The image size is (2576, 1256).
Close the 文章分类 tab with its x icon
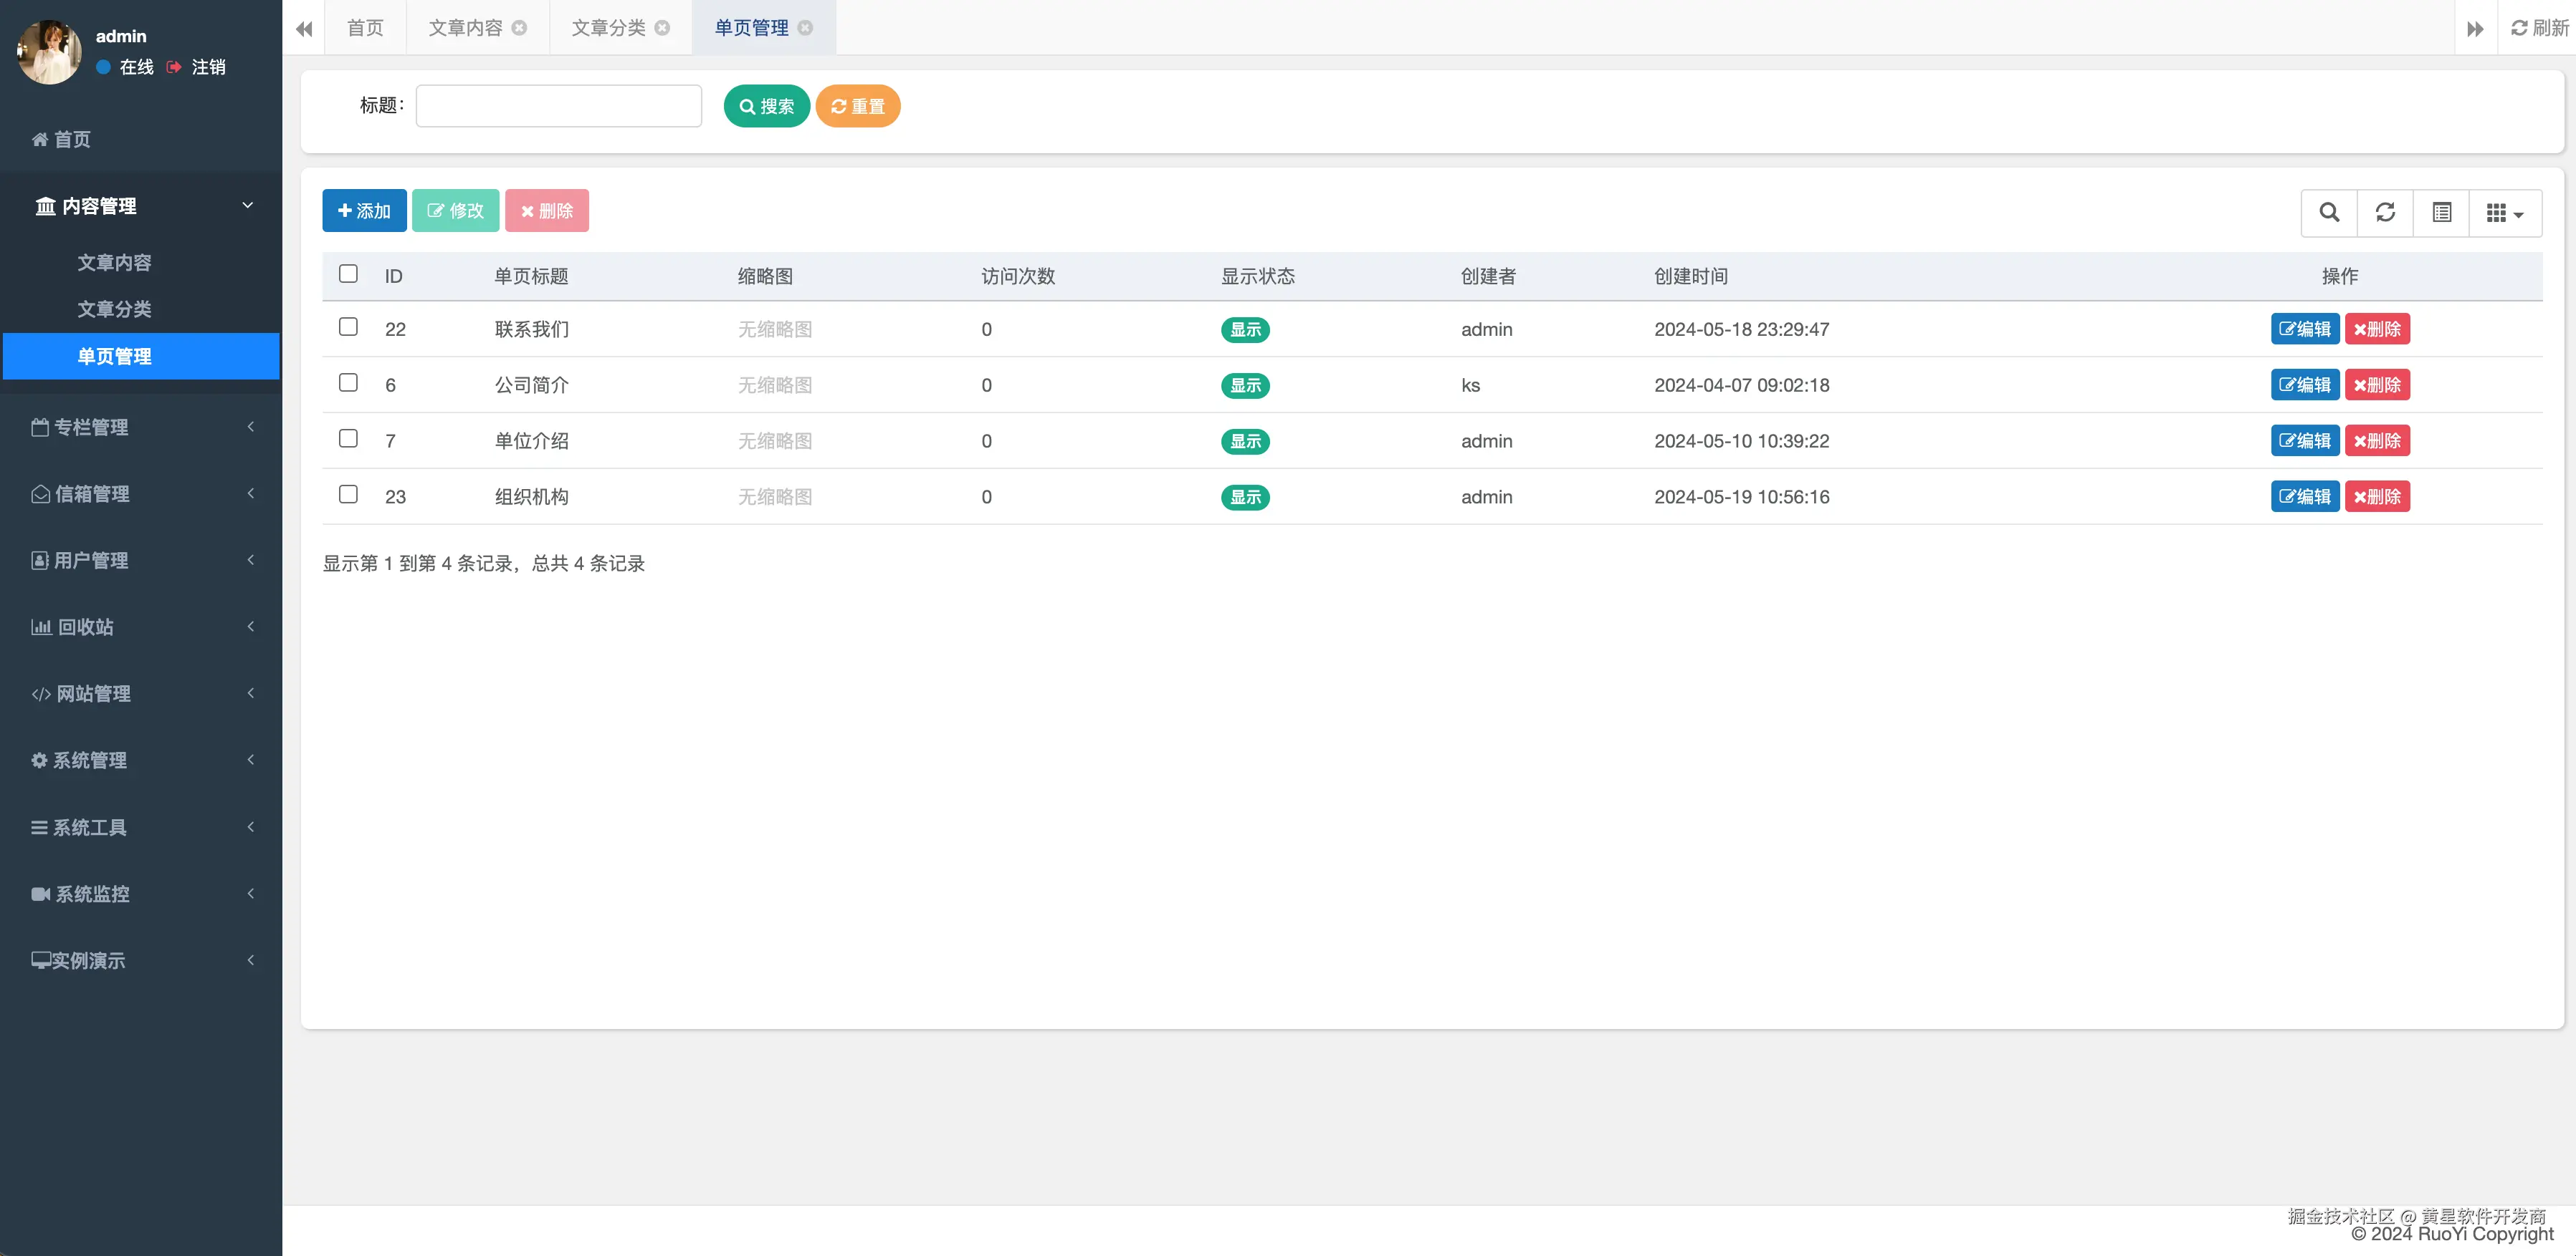click(x=662, y=28)
